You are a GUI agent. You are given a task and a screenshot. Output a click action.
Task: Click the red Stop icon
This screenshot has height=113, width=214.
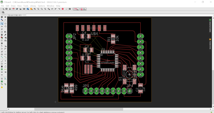click(63, 9)
